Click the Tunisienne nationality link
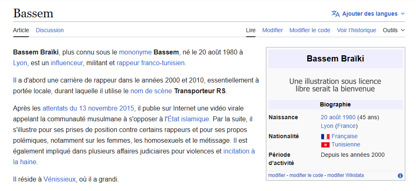Viewport: 416px width, 191px height. pyautogui.click(x=346, y=144)
